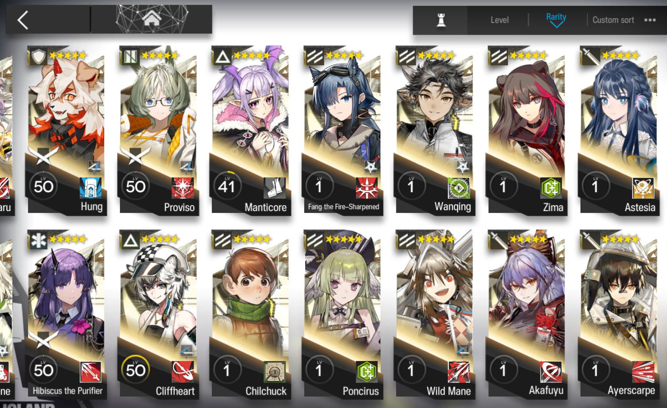Open the Manticore operator card

pos(250,130)
